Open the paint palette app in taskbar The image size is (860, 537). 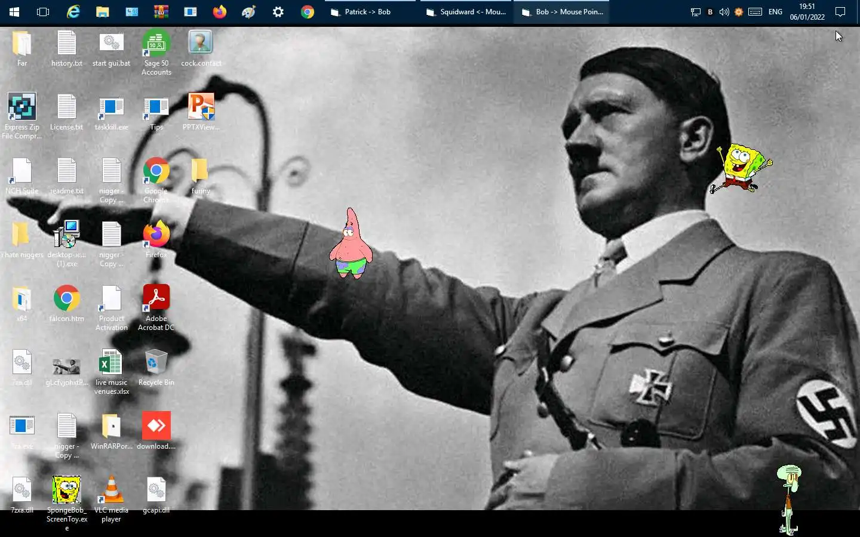248,11
